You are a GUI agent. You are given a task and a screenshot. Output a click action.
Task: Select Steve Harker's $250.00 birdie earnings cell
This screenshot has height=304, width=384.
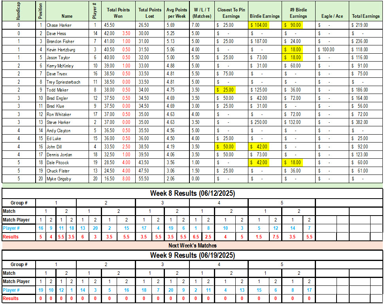coord(264,122)
